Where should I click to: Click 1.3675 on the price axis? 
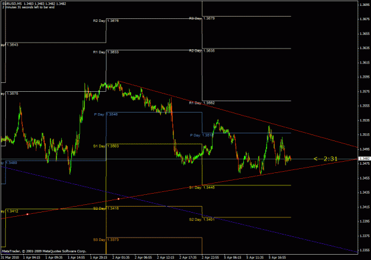pyautogui.click(x=364, y=19)
